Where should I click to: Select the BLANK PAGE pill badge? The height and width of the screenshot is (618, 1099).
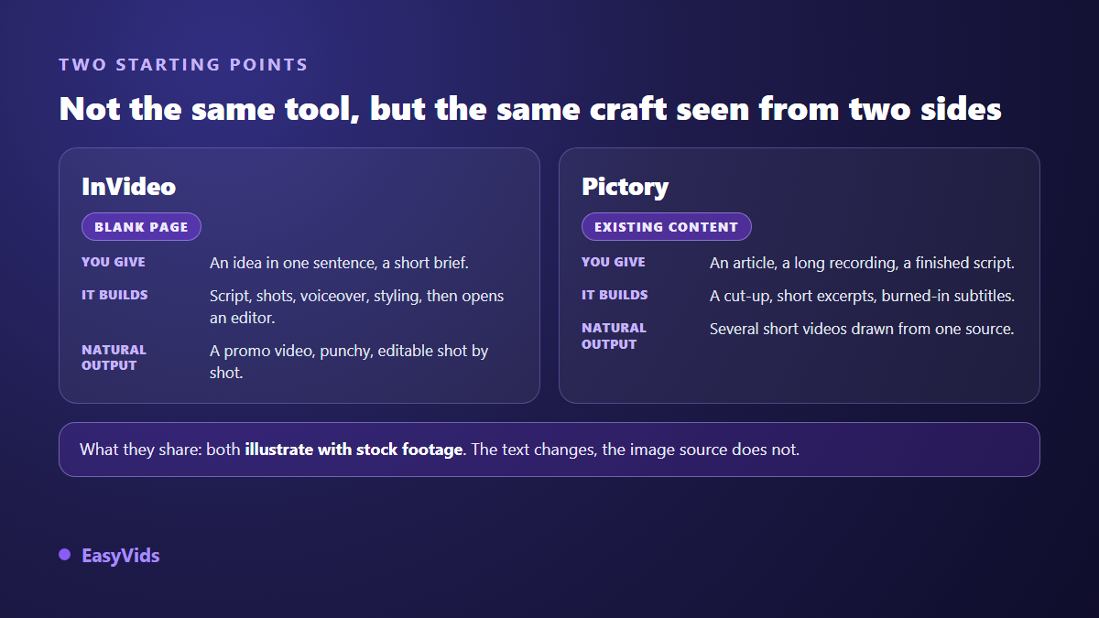point(141,227)
